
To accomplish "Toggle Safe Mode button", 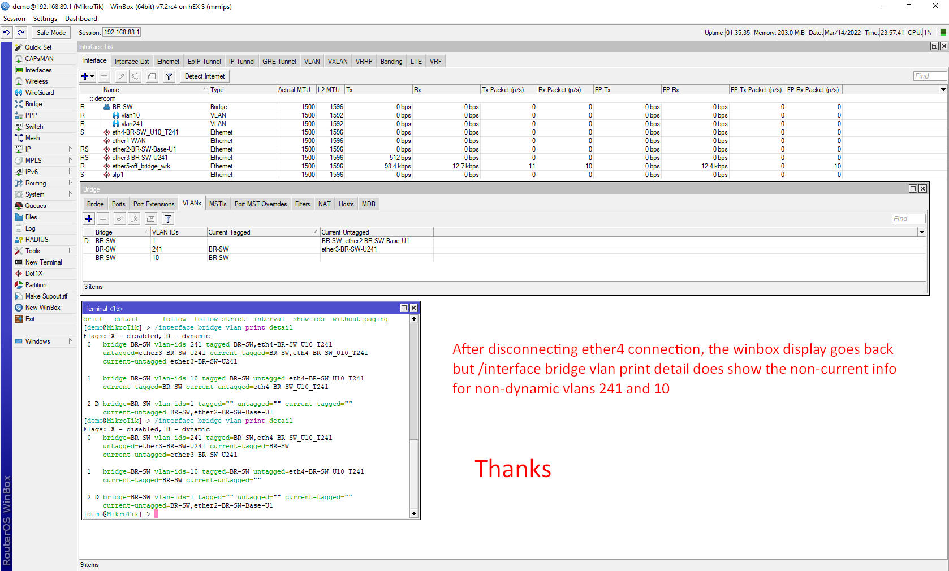I will coord(51,33).
